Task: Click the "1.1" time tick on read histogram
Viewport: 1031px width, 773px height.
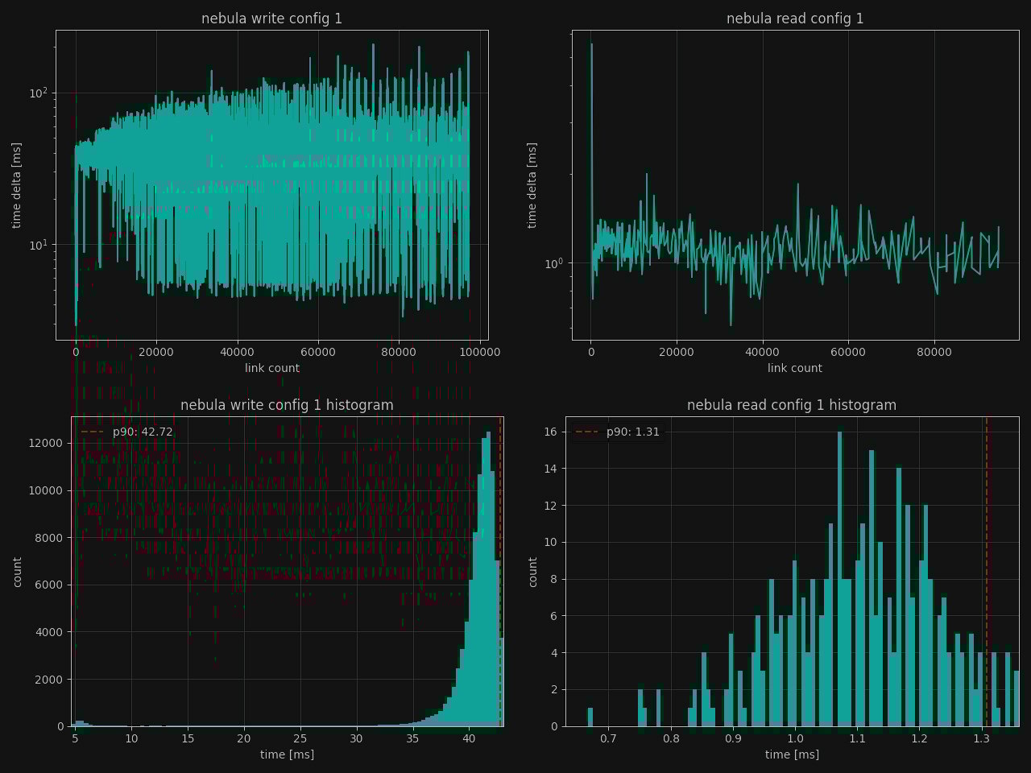Action: [x=857, y=738]
